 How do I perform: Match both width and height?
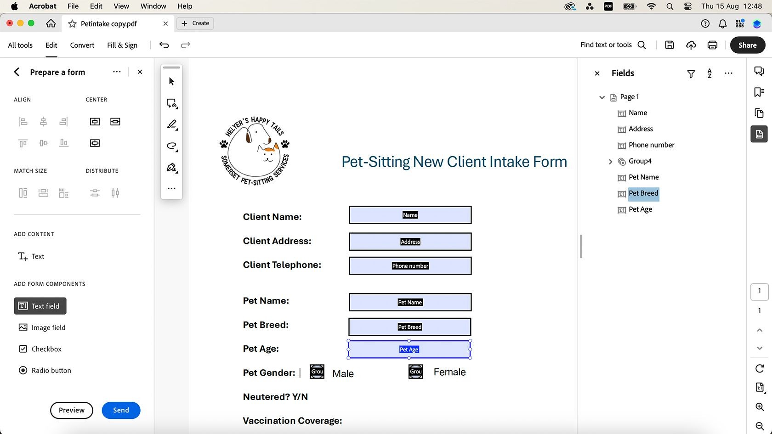point(64,193)
